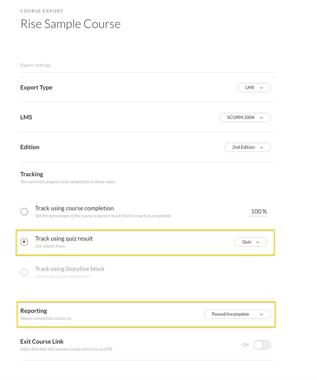Click the Reporting section heading
This screenshot has height=380, width=317.
(34, 311)
